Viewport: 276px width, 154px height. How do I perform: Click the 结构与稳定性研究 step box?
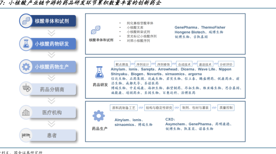[x=159, y=108]
